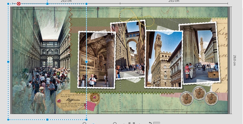Screen dimensions: 243x124
Task: Click the red delete icon on the selection frame
Action: (x=18, y=4)
